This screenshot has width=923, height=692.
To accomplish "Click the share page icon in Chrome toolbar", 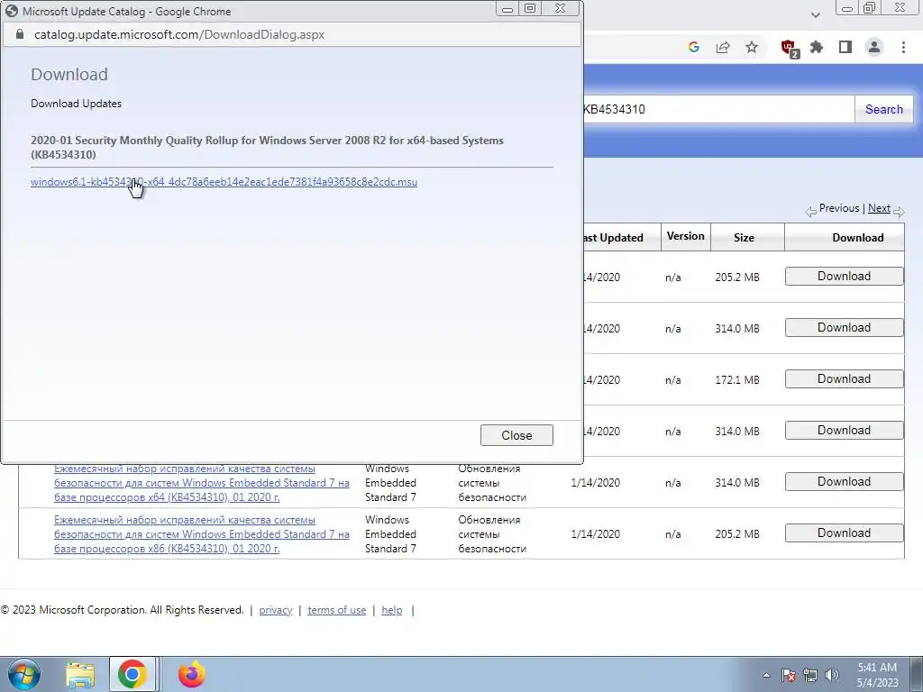I will [x=723, y=47].
